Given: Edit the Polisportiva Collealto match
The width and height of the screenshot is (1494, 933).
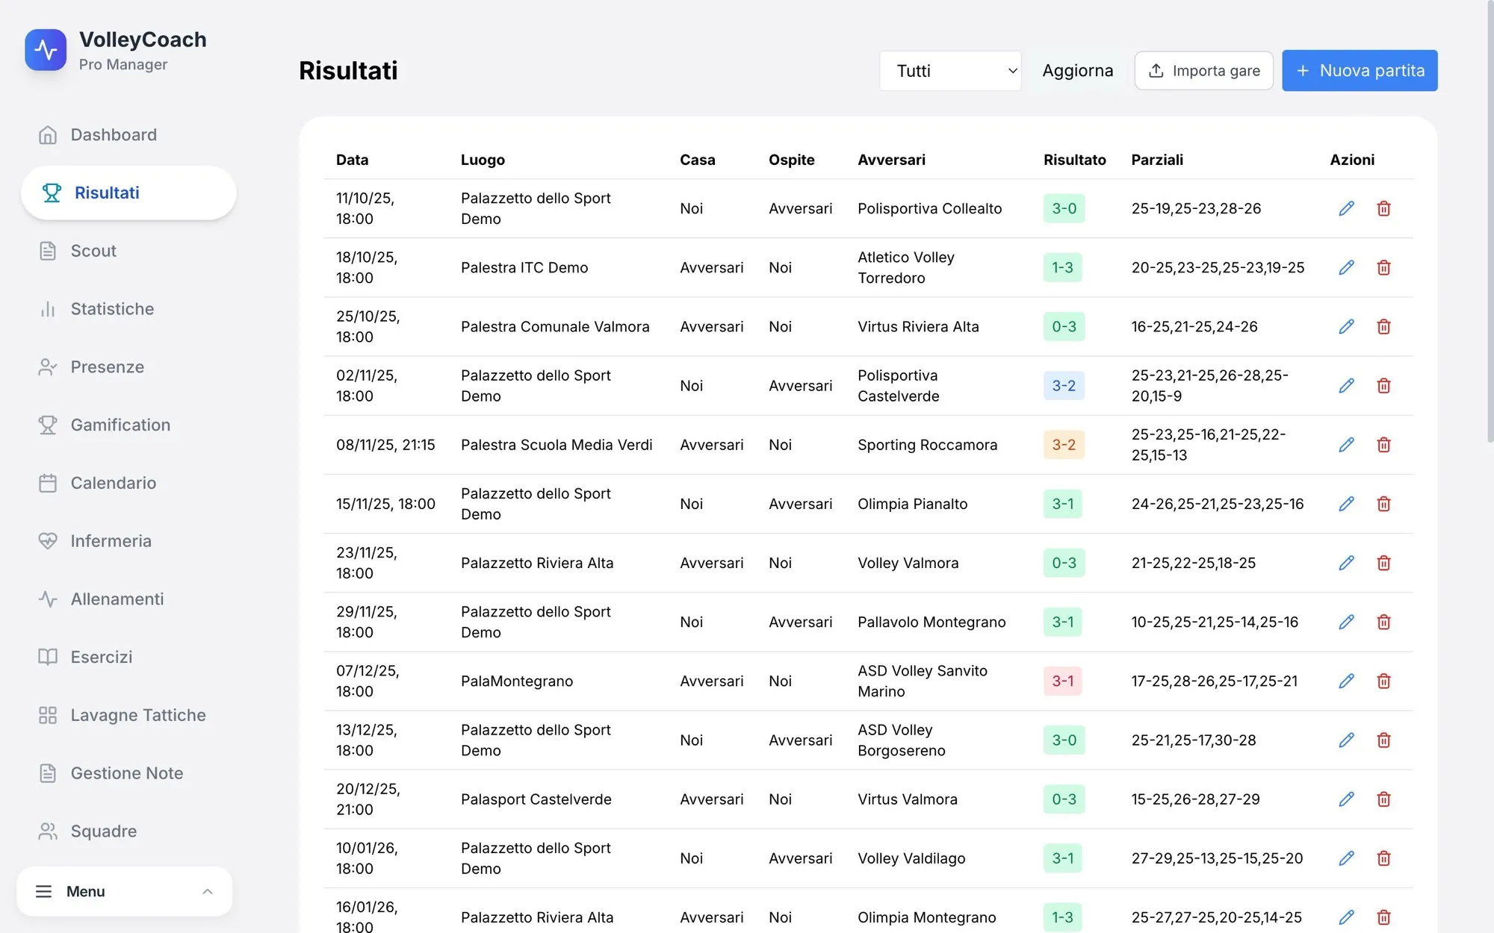Looking at the screenshot, I should click(x=1346, y=208).
